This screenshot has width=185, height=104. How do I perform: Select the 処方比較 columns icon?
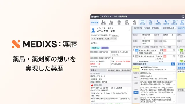coord(143,23)
